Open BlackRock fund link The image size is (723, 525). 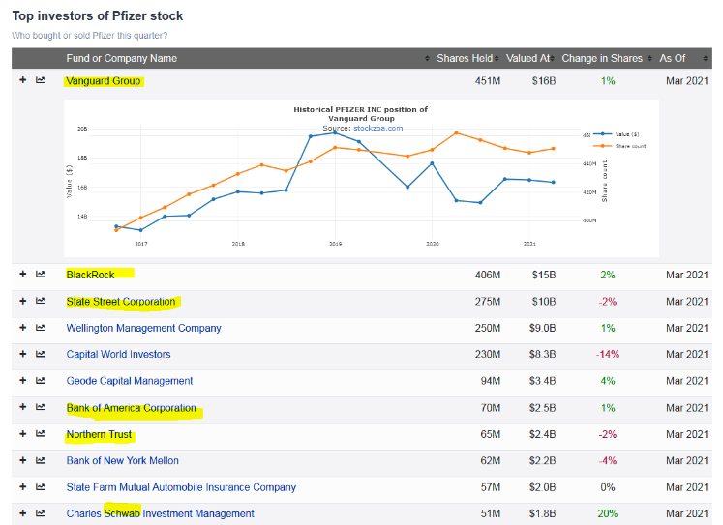pyautogui.click(x=90, y=275)
